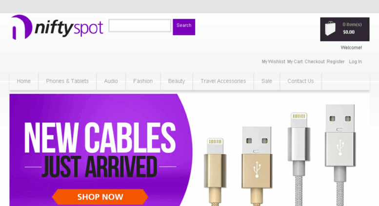Open the Beauty category

177,81
